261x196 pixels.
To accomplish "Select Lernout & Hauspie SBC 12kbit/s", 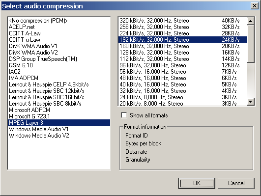I will 59,91.
